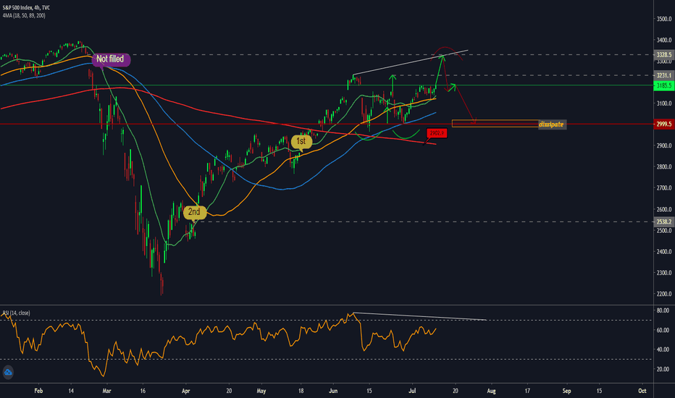This screenshot has height=398, width=675.
Task: Click the 'Jun' date on time axis
Action: pos(332,391)
